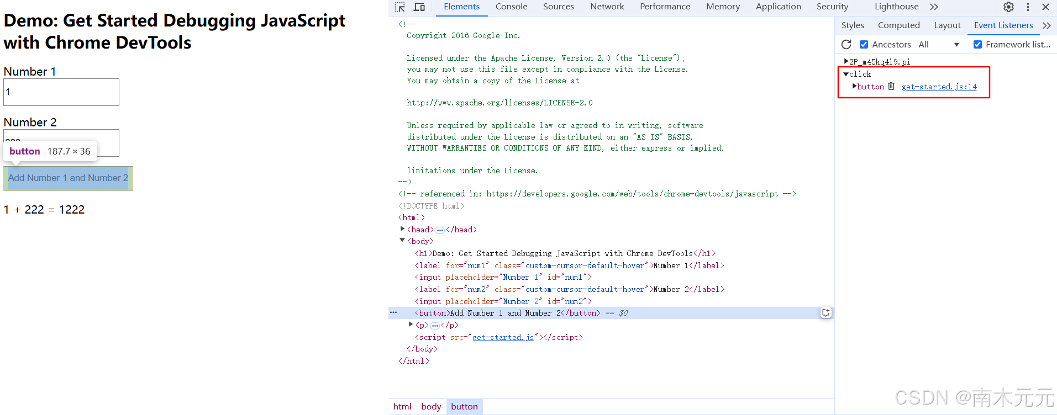
Task: Open get-started.js link in script tag
Action: pyautogui.click(x=503, y=337)
